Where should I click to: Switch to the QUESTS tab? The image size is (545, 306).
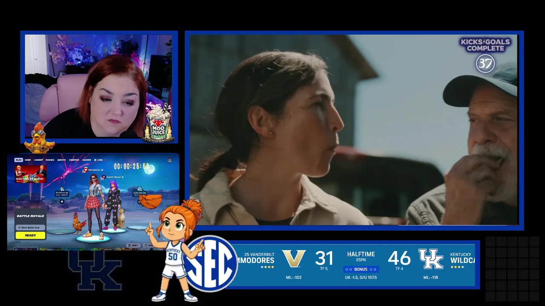click(62, 160)
